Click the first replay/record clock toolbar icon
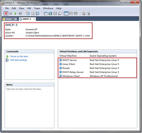The image size is (142, 133). (84, 13)
